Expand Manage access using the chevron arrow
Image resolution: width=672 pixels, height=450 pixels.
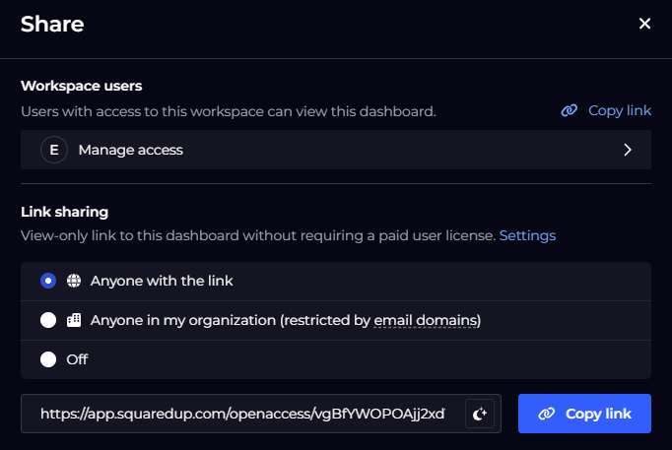click(628, 150)
